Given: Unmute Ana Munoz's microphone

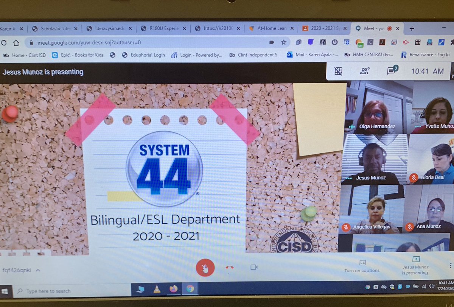Looking at the screenshot, I should [410, 227].
